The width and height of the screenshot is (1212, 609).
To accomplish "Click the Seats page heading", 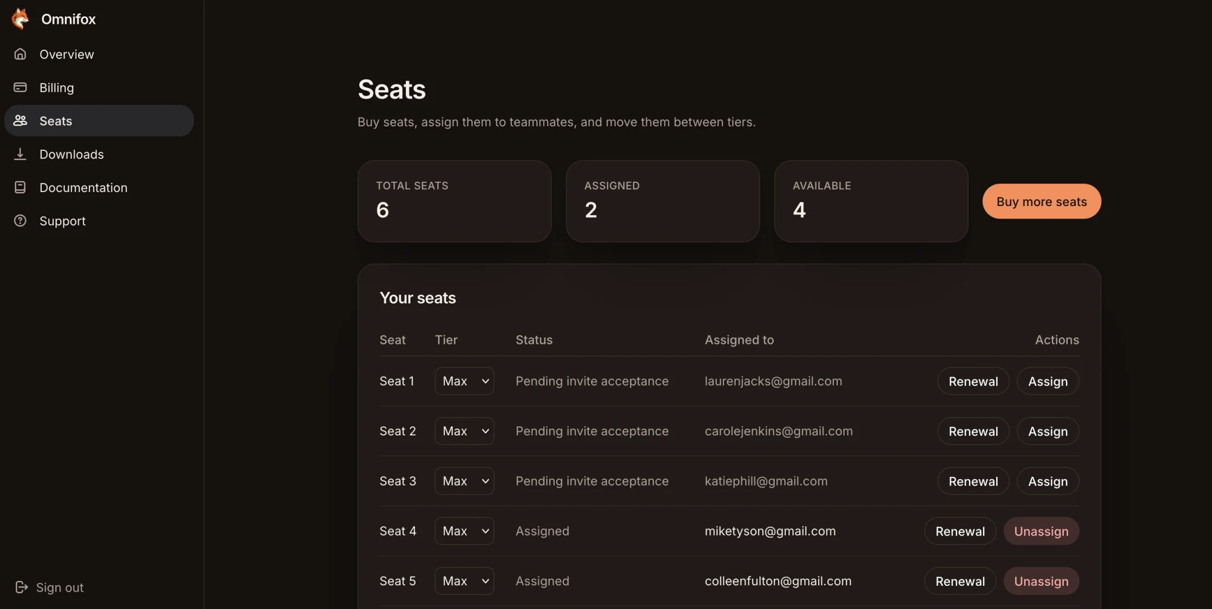I will [x=392, y=89].
